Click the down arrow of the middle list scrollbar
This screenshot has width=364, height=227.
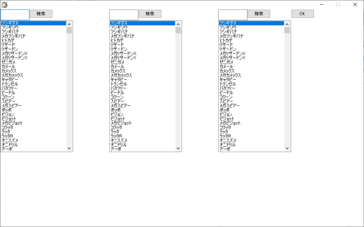pyautogui.click(x=178, y=148)
